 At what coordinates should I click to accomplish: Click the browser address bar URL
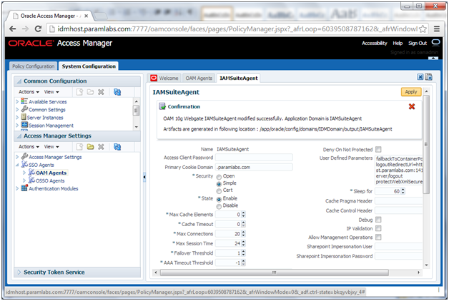[237, 29]
